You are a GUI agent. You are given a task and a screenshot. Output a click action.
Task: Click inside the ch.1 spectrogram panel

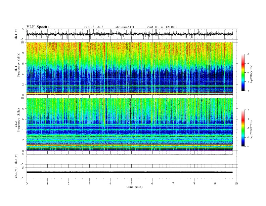(x=129, y=68)
